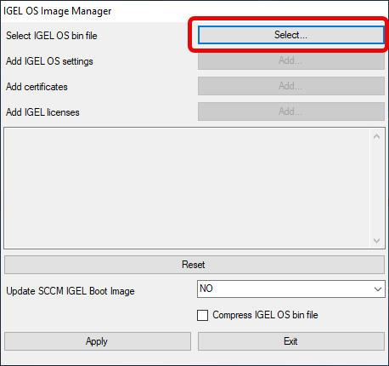
Task: Click the chevron arrow of the NO combo box
Action: pos(378,289)
